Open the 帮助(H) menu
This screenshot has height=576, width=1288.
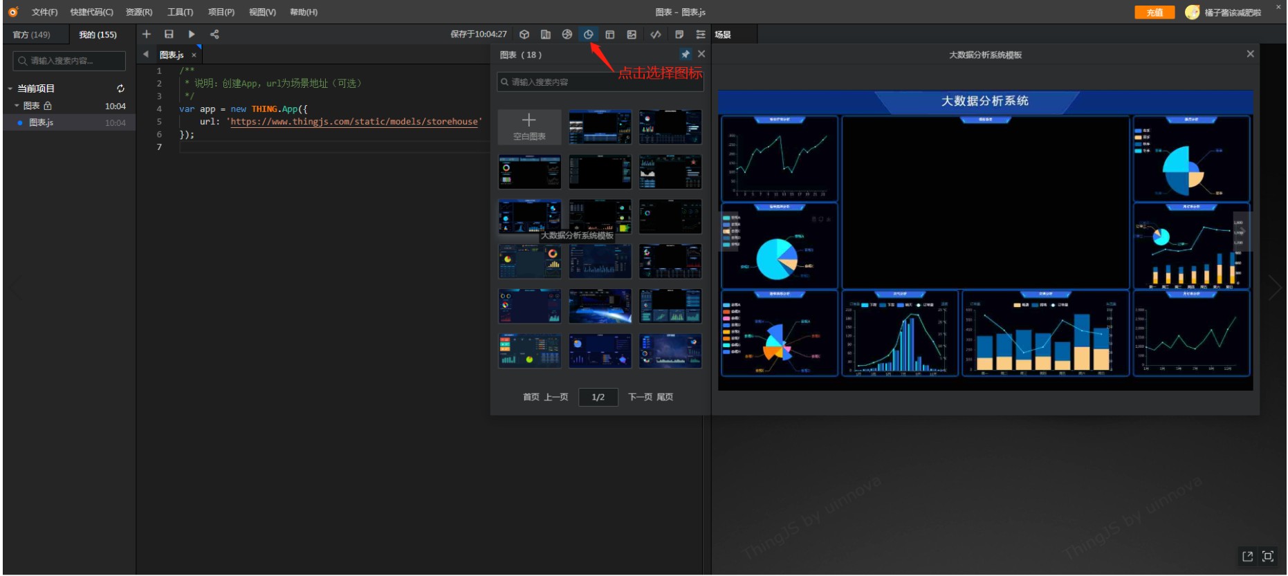point(304,12)
